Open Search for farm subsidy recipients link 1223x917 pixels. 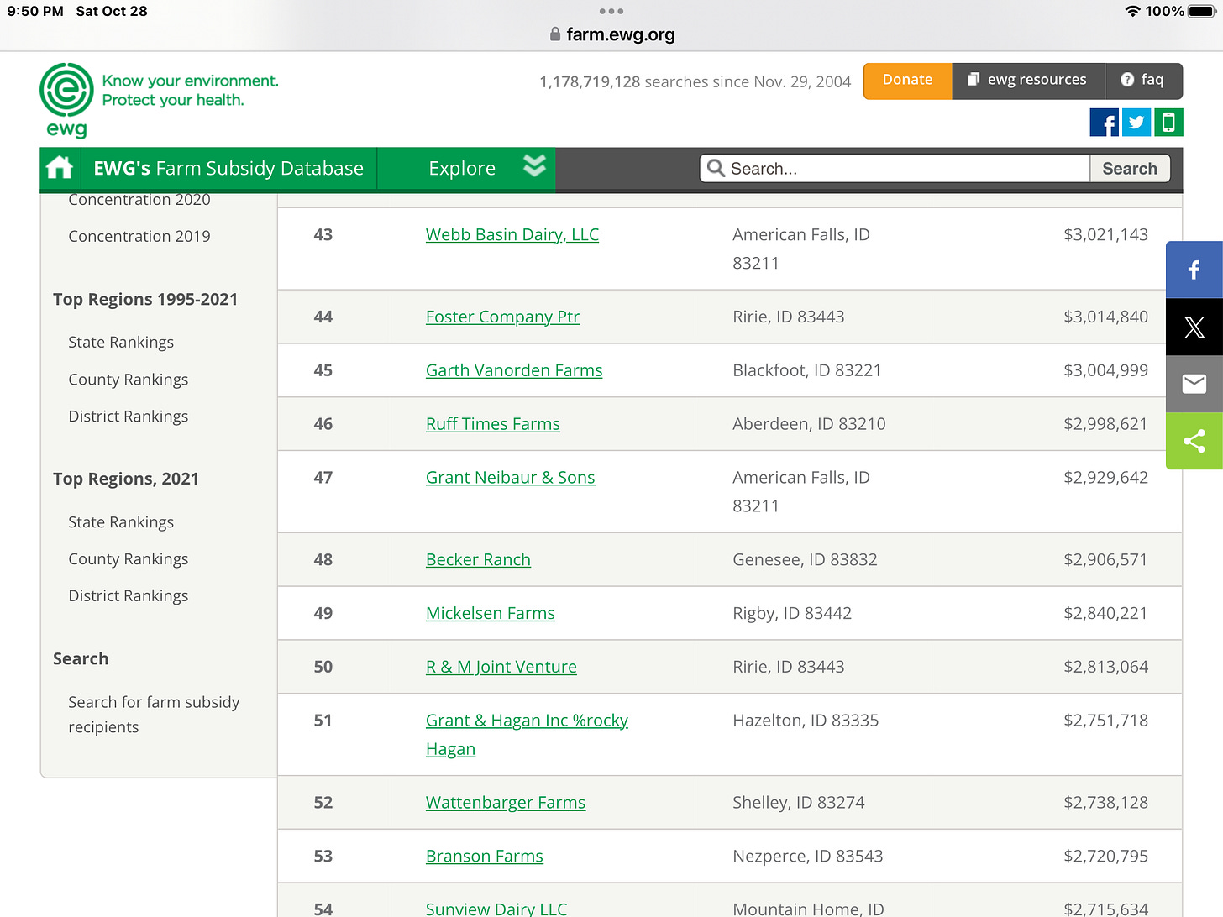click(154, 715)
